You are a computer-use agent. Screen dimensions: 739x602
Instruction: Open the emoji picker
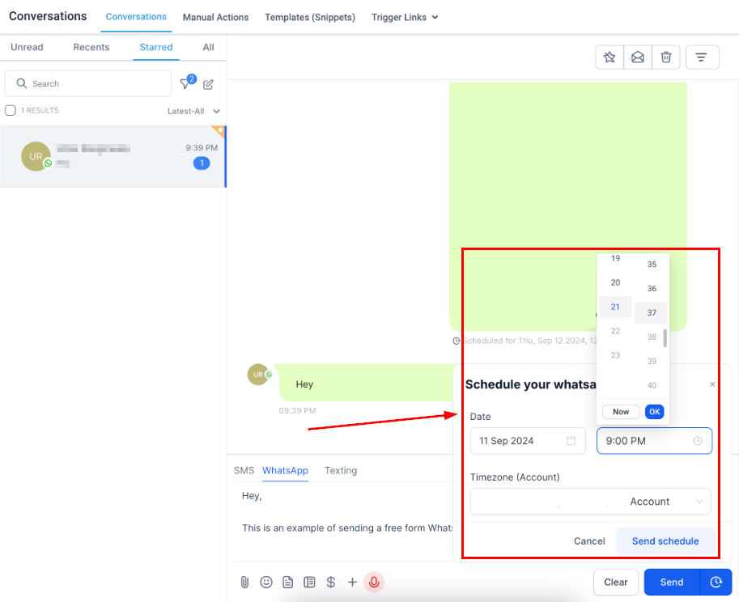266,582
